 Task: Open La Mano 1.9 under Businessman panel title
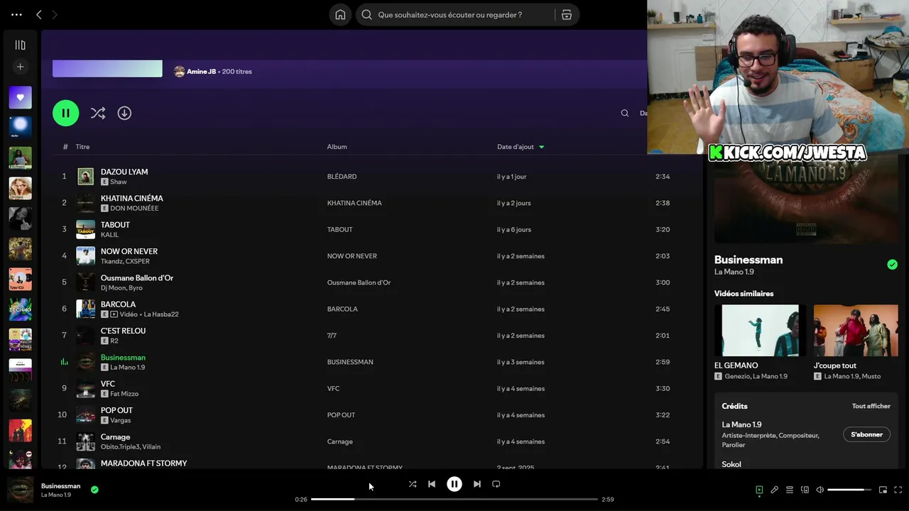tap(734, 272)
